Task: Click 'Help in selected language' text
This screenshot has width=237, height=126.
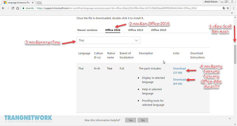Action: pyautogui.click(x=152, y=91)
